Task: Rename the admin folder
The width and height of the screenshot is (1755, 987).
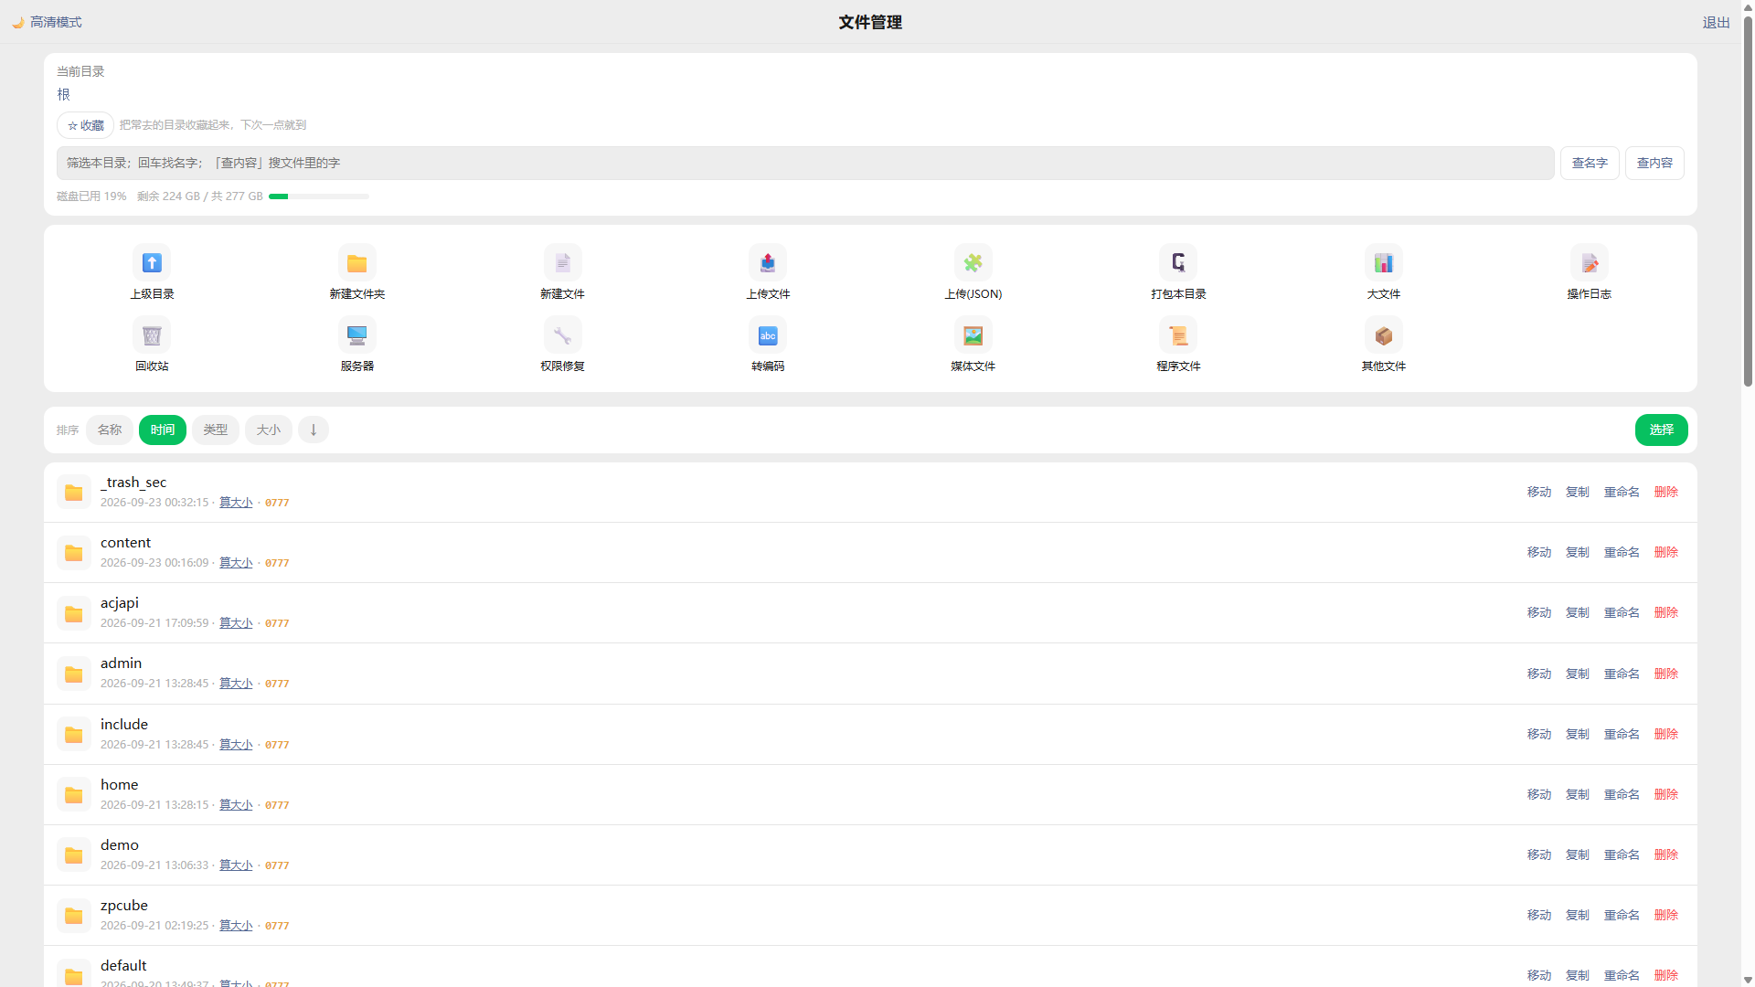Action: [x=1622, y=674]
